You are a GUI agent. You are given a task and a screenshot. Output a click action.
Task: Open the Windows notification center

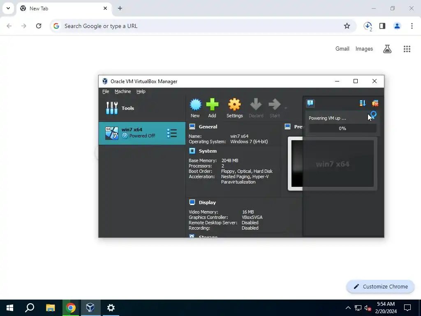[407, 308]
